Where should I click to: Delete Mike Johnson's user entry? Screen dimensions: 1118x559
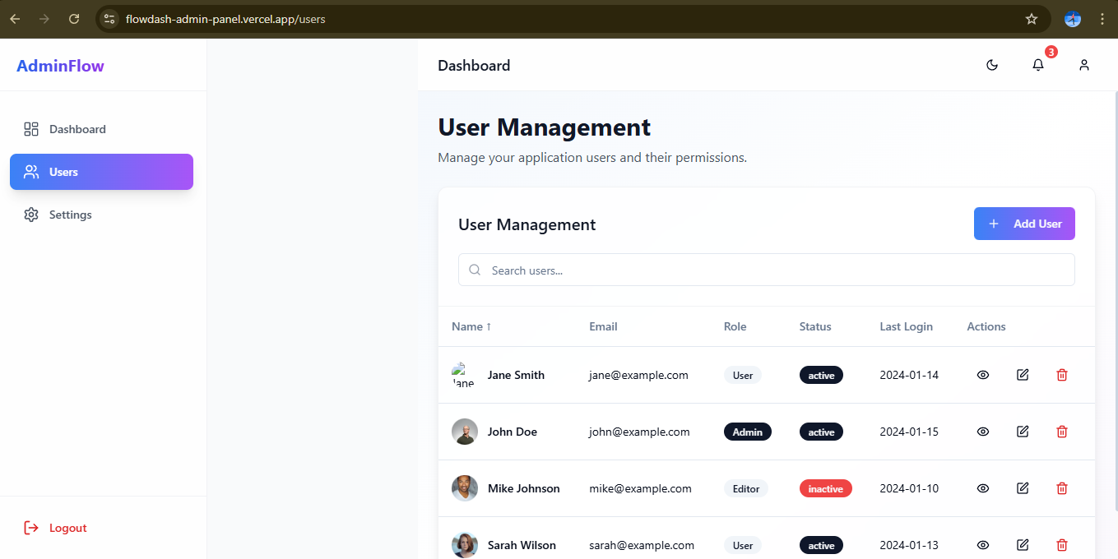pyautogui.click(x=1062, y=488)
